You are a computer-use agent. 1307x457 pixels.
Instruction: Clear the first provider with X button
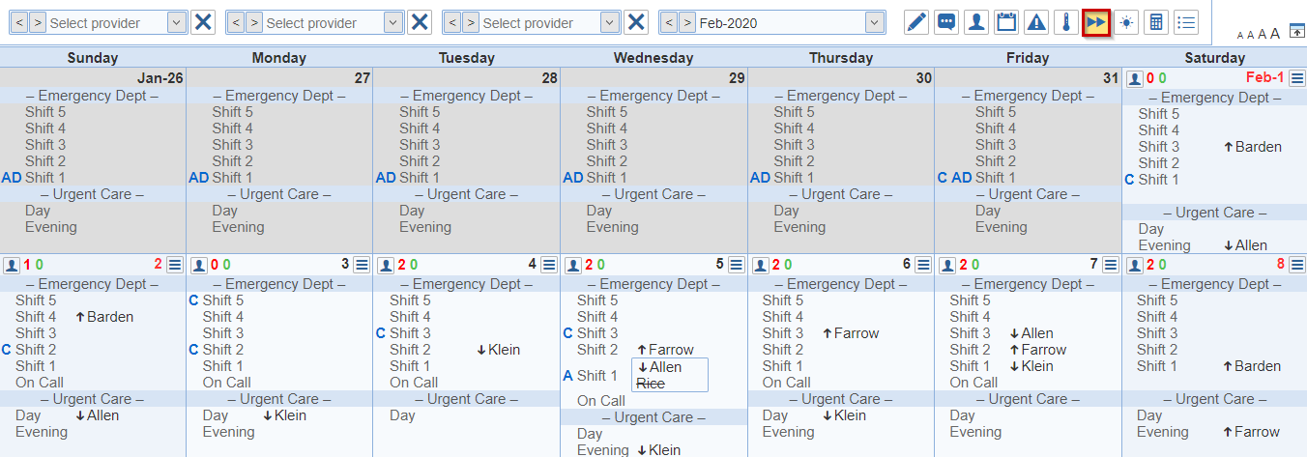click(203, 22)
